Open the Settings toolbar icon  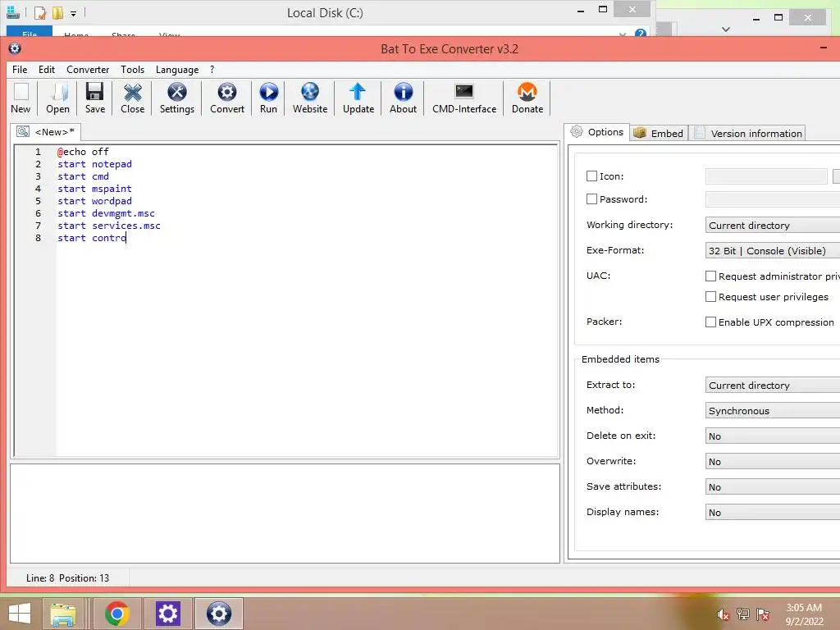[177, 98]
